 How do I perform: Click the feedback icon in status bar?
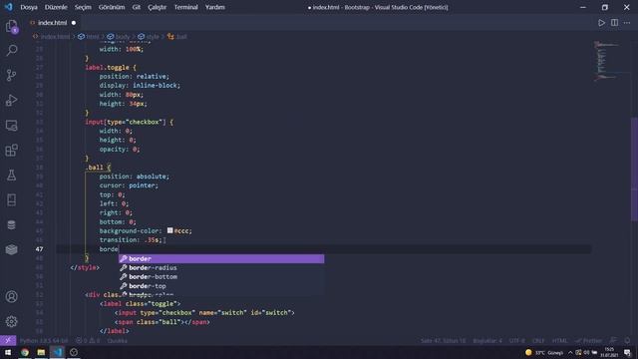point(613,341)
